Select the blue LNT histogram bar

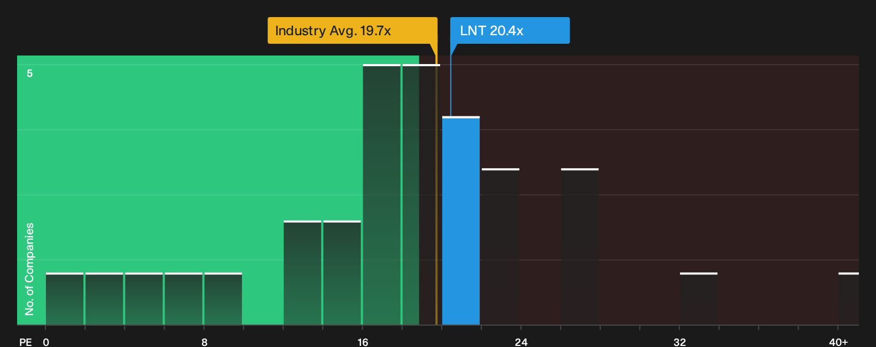(x=461, y=220)
